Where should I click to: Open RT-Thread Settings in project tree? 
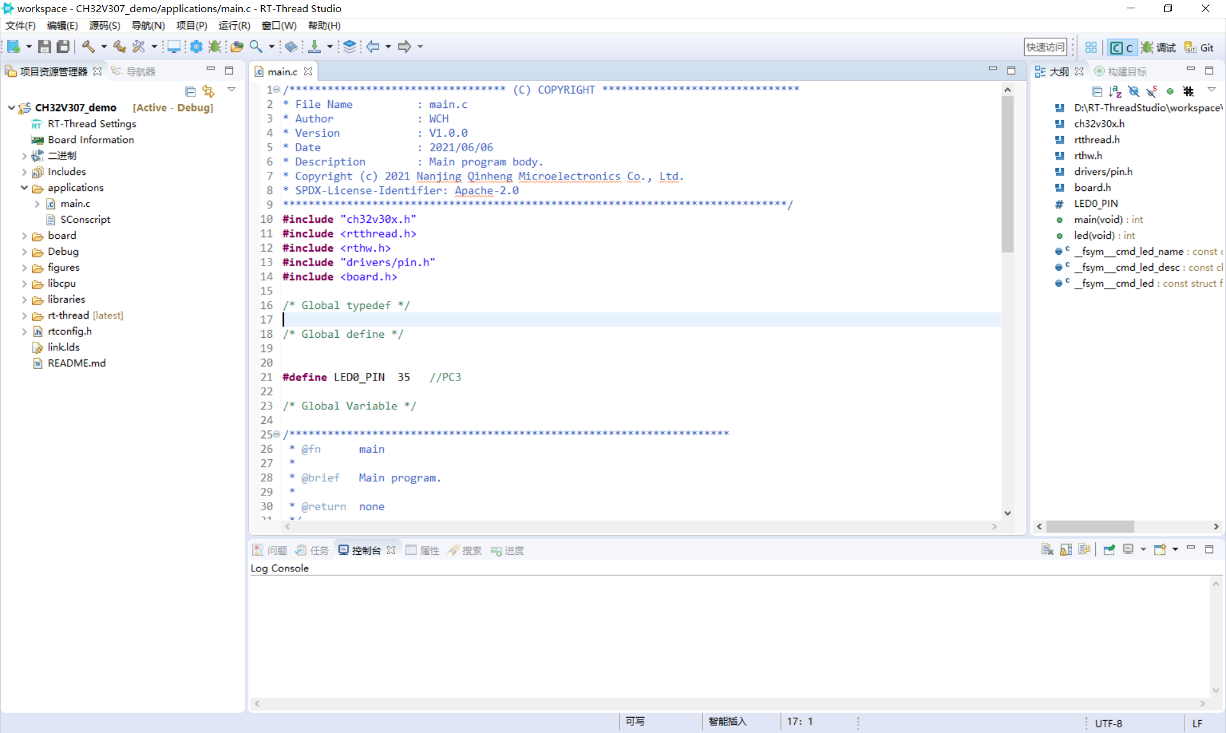coord(92,123)
